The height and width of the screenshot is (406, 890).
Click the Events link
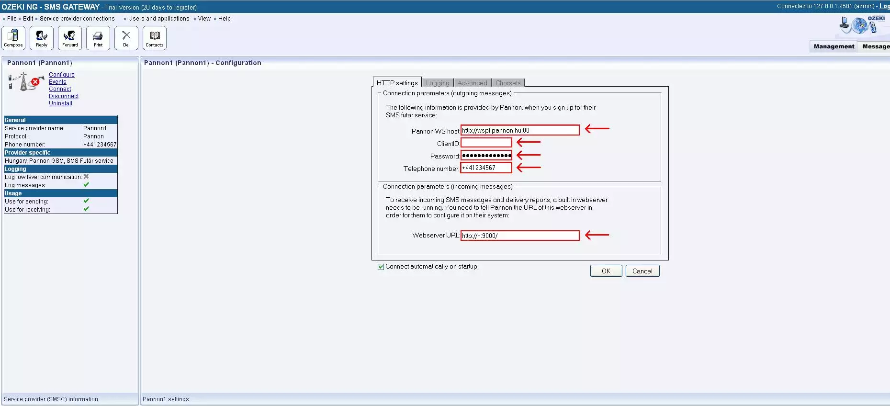[57, 82]
